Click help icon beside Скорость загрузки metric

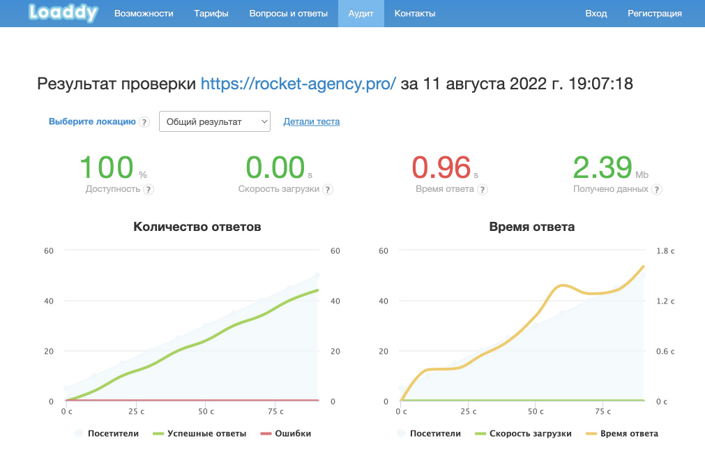click(328, 190)
